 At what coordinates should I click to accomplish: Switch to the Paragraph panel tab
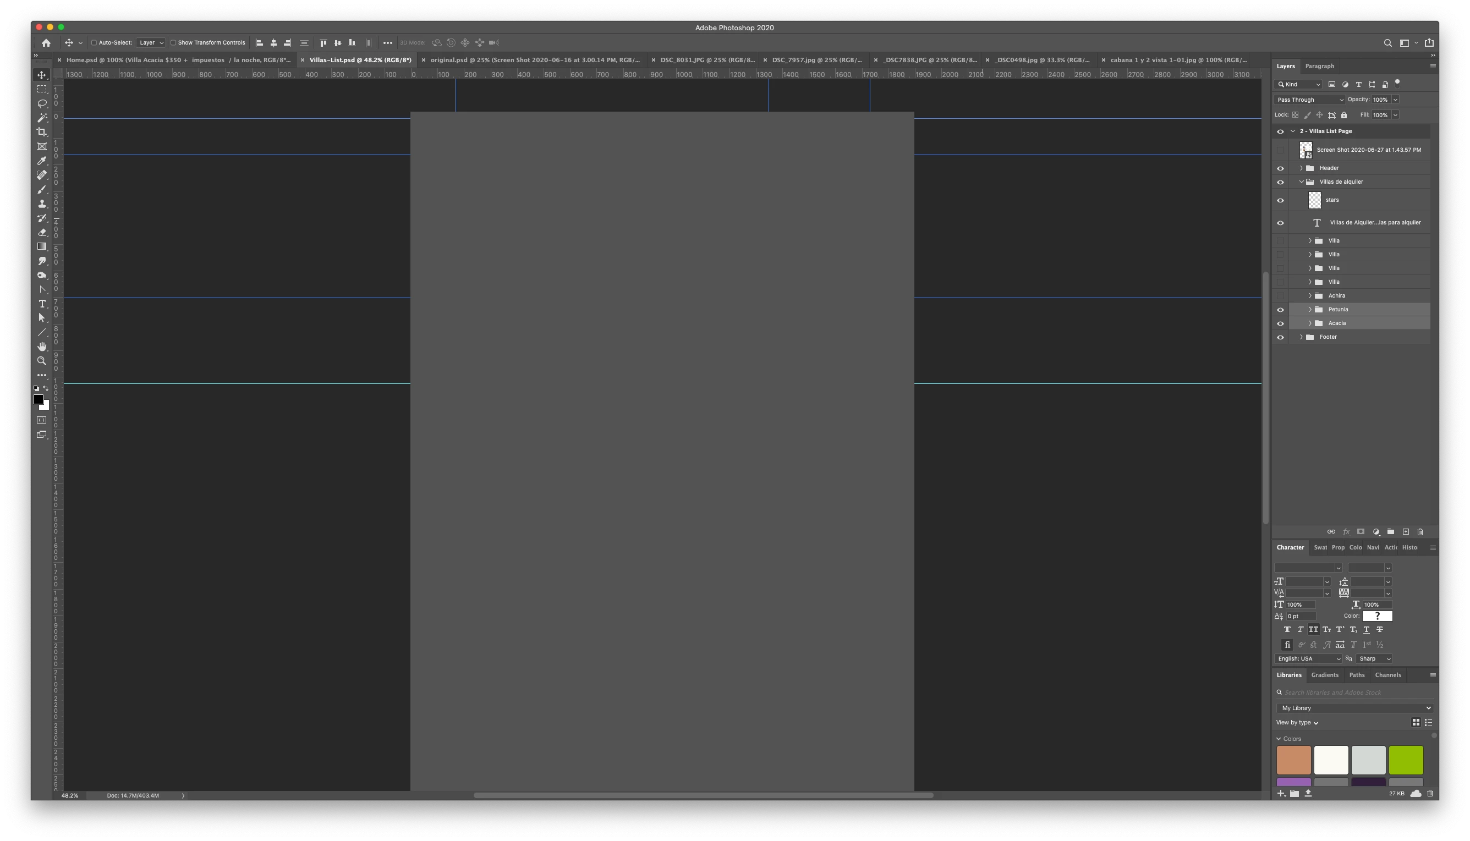click(1319, 67)
